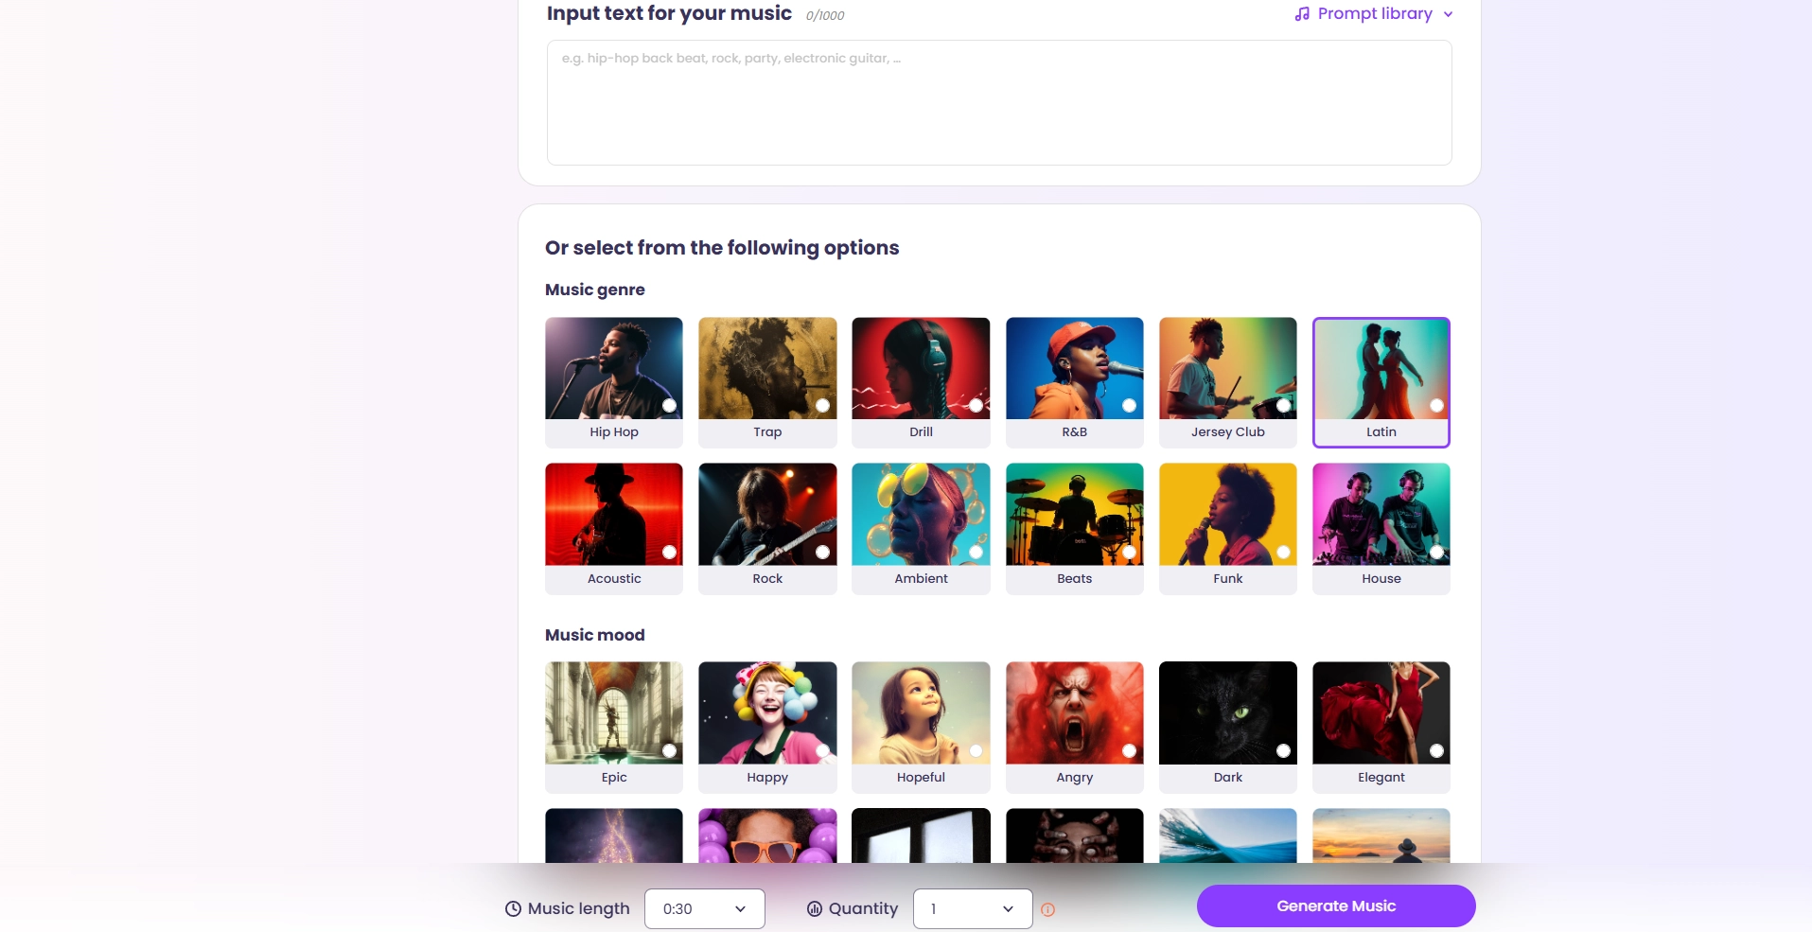
Task: Open the Quantity dropdown
Action: [972, 908]
